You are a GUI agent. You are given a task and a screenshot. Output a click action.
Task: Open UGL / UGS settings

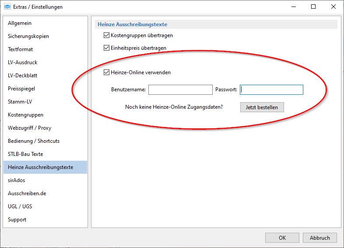(x=45, y=207)
